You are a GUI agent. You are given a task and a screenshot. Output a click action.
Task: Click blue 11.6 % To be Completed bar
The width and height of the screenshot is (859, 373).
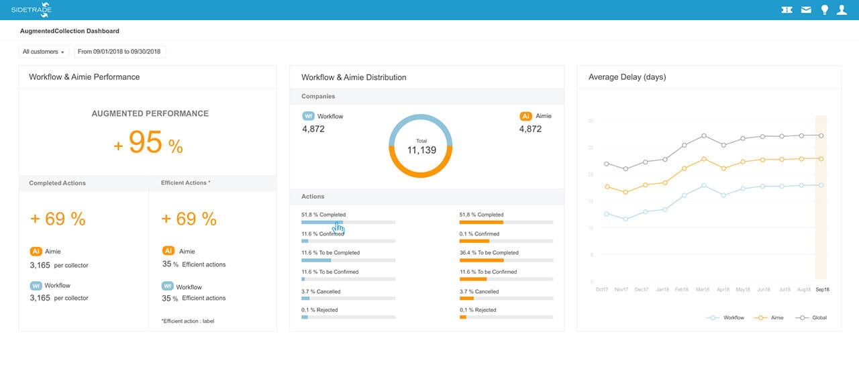coord(348,260)
